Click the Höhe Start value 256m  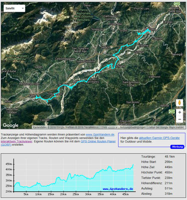tap(168, 162)
